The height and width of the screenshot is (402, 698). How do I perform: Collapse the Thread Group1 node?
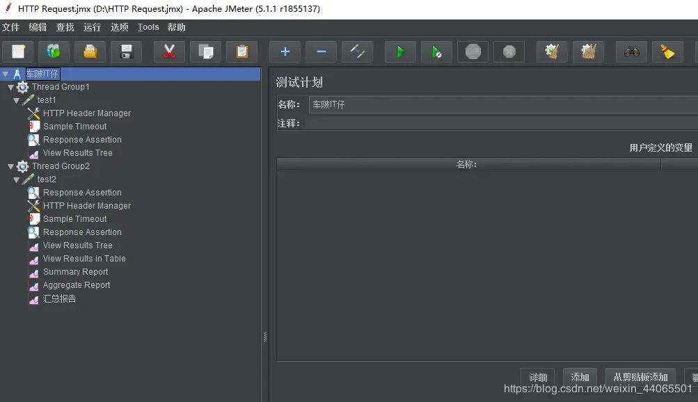[x=10, y=87]
